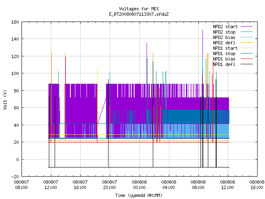Screen dimensions: 265x199
Task: Click the x-axis label 080807 12:00
Action: 51,185
